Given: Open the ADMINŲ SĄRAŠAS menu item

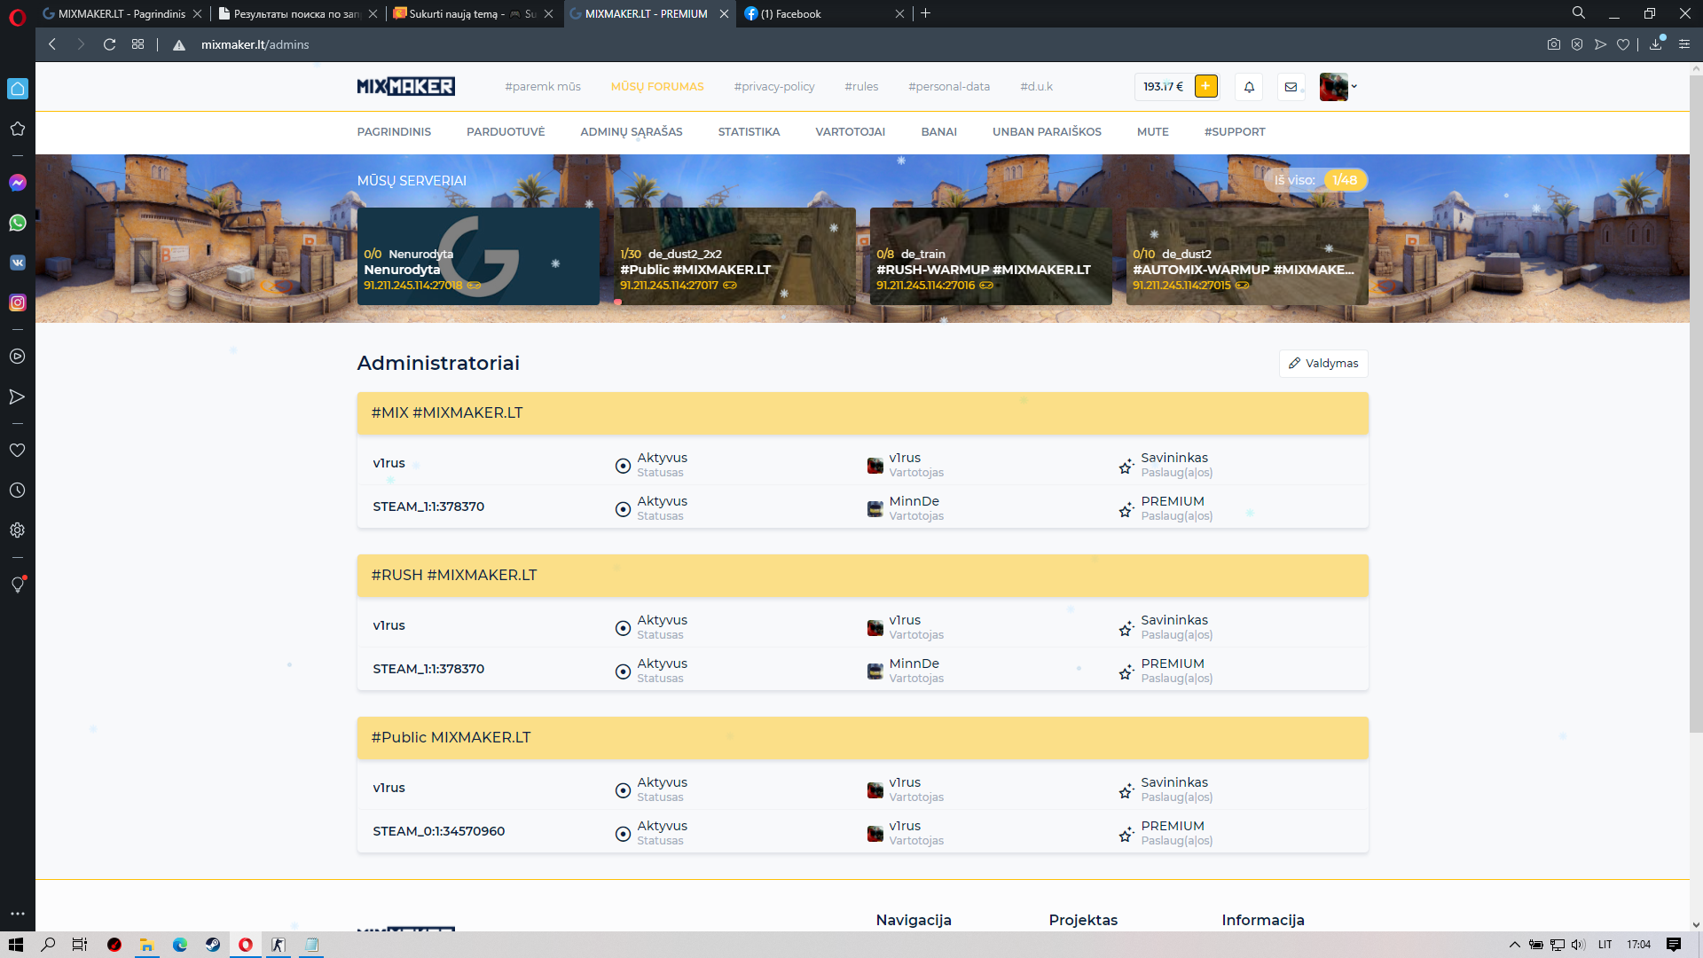Looking at the screenshot, I should (632, 132).
